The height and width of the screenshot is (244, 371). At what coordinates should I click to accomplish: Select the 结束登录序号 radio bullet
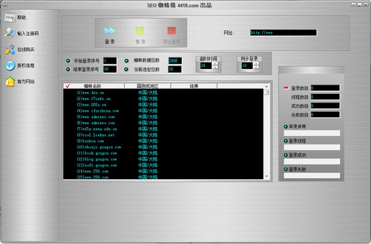click(x=68, y=69)
